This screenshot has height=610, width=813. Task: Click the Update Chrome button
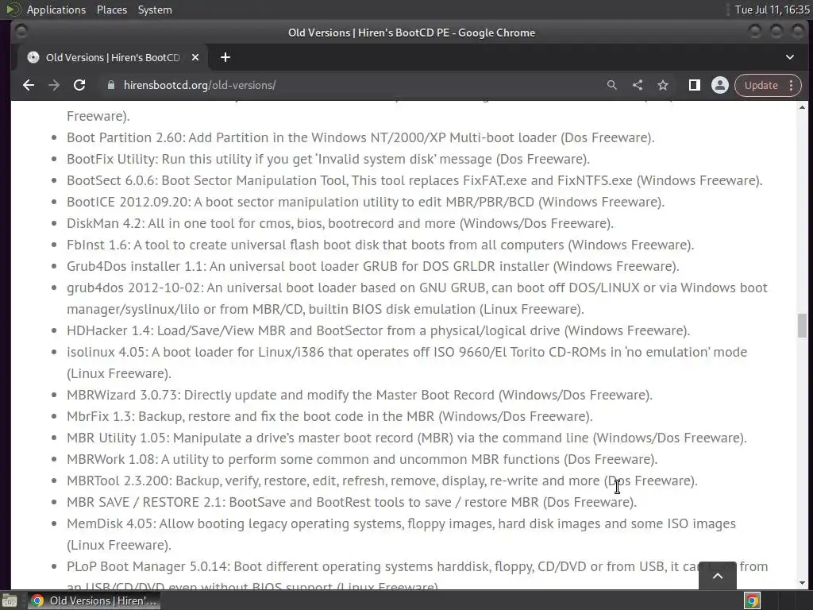tap(761, 85)
